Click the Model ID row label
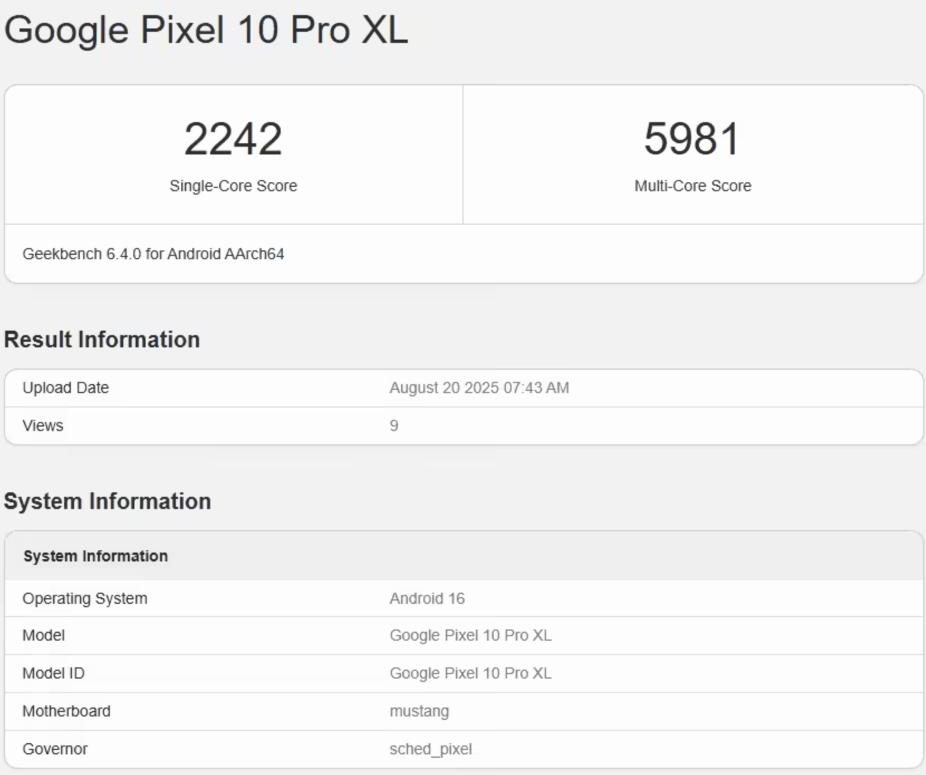The height and width of the screenshot is (775, 926). (54, 673)
